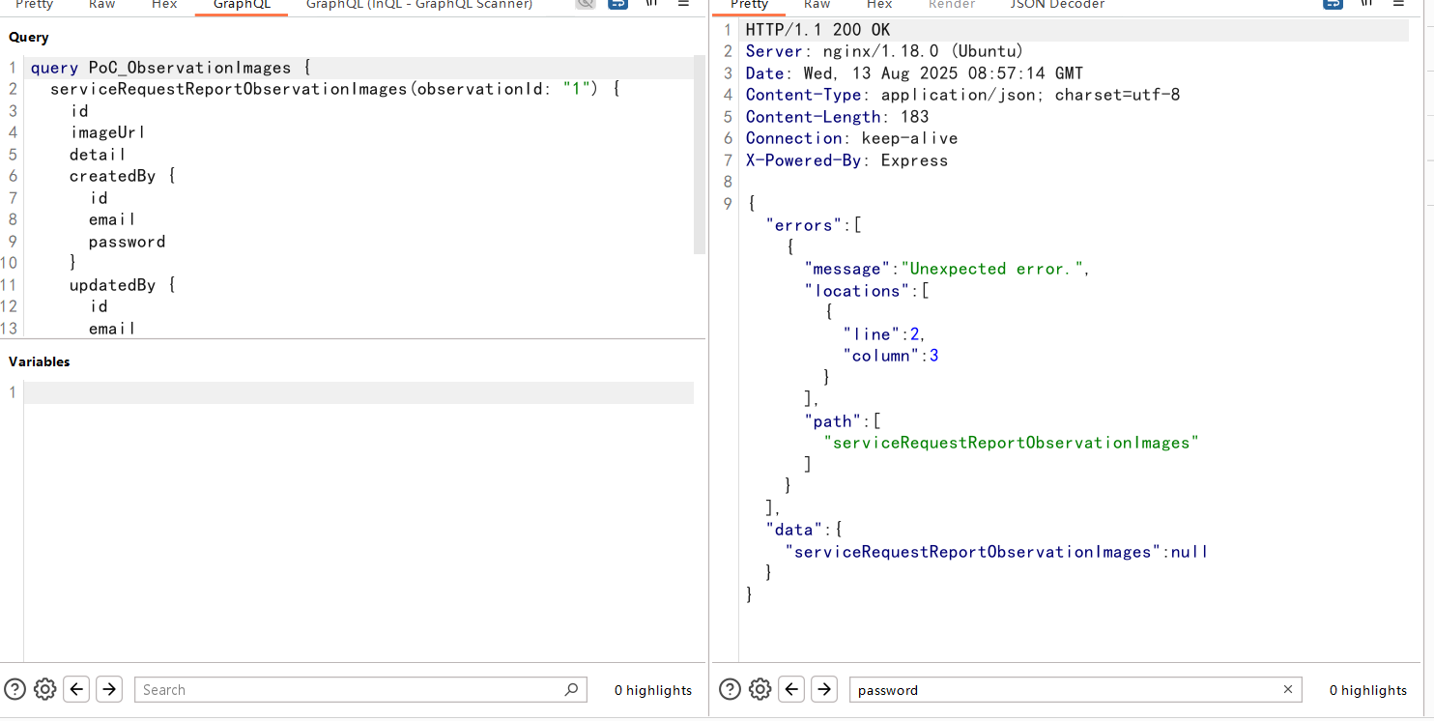1434x721 pixels.
Task: Click the request Search input field
Action: tap(348, 689)
